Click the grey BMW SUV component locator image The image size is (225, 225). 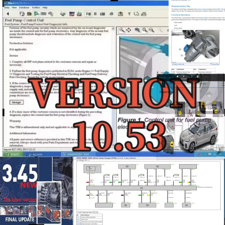pyautogui.click(x=199, y=135)
